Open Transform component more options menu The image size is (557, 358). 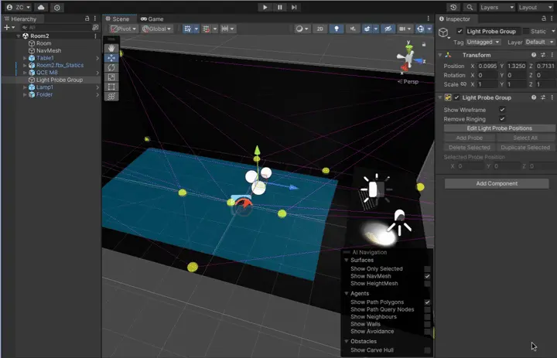click(x=552, y=55)
